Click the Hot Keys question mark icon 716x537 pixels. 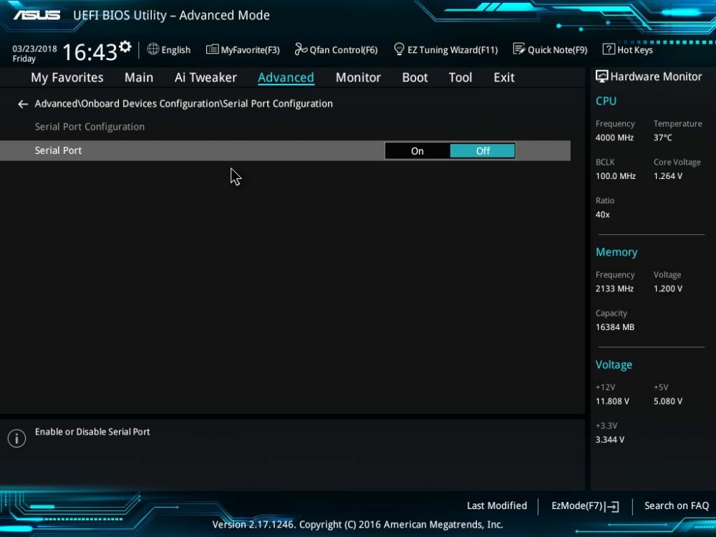point(608,49)
